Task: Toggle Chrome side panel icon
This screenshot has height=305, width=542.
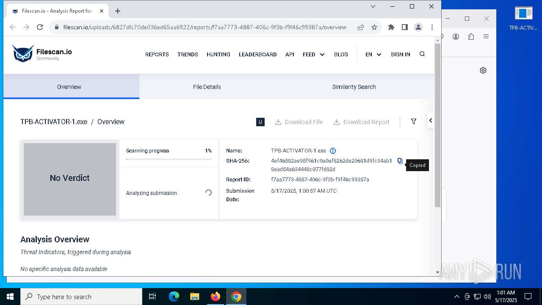Action: 405,27
